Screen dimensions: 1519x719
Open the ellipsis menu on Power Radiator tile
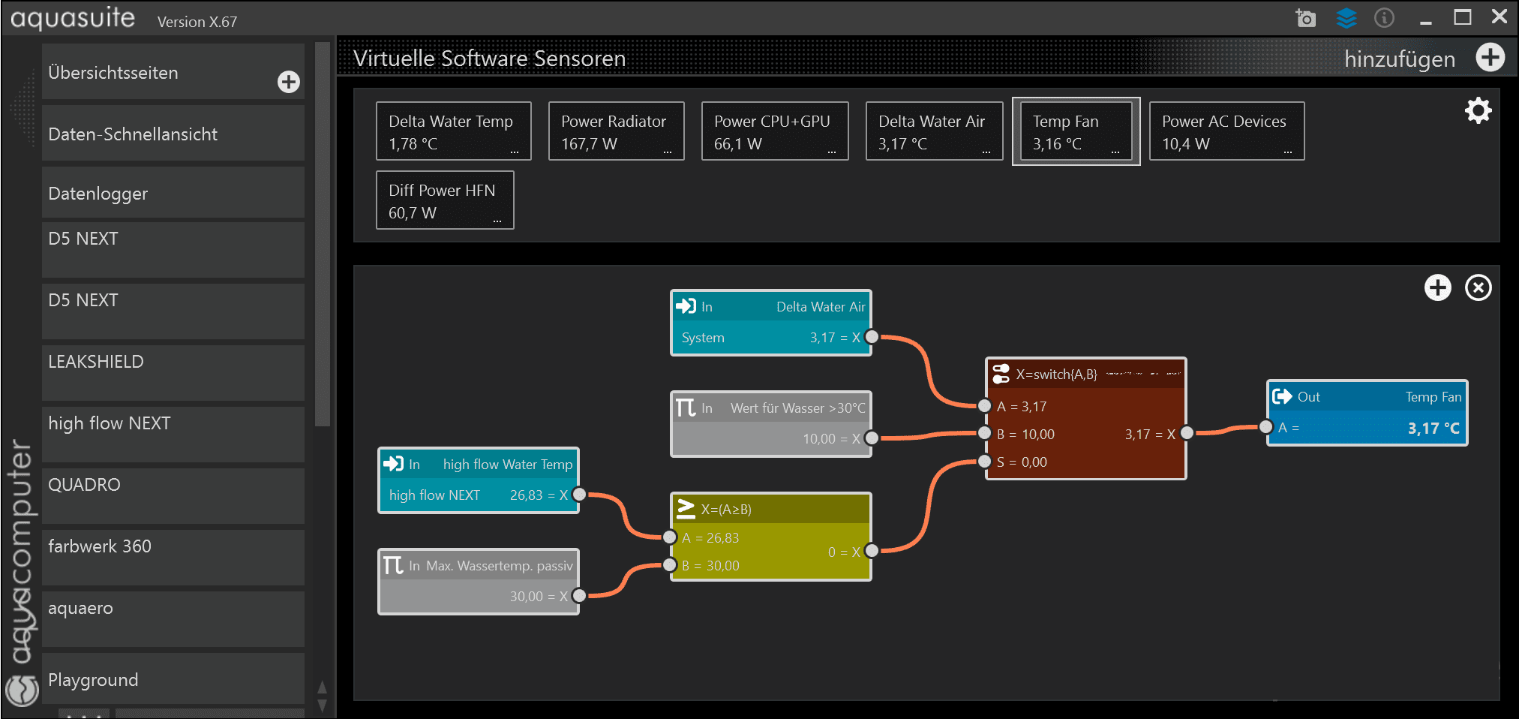tap(668, 152)
